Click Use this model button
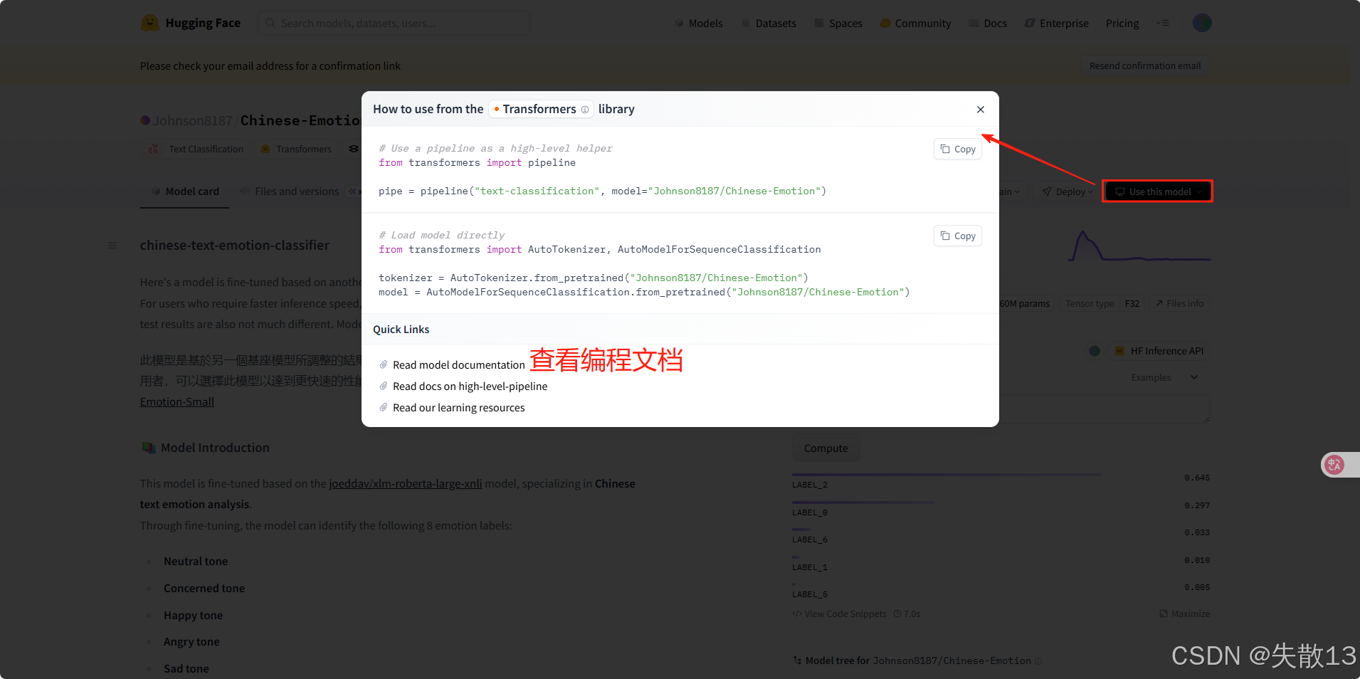1360x679 pixels. (x=1158, y=191)
